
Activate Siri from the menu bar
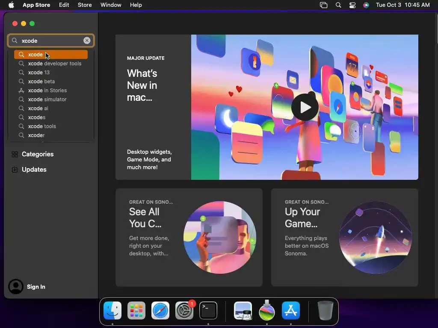(x=366, y=5)
